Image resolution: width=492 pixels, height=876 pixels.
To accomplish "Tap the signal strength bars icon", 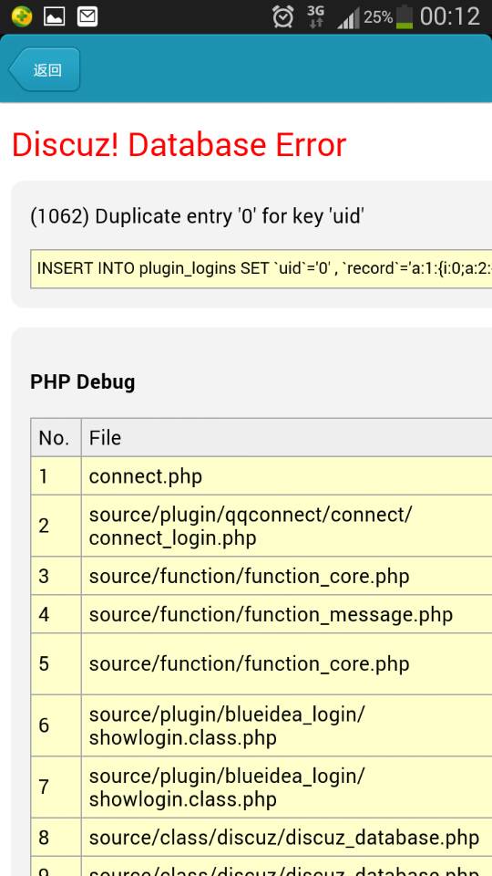I will click(348, 18).
